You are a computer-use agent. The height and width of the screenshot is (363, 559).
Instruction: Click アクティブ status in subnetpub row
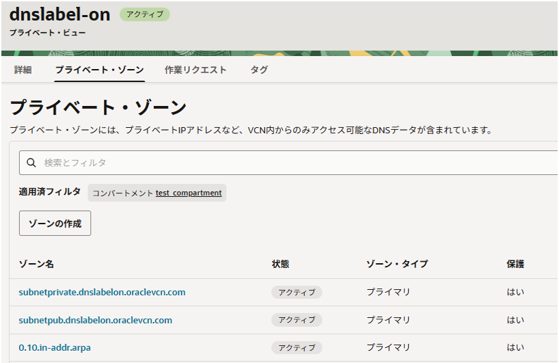(x=297, y=320)
